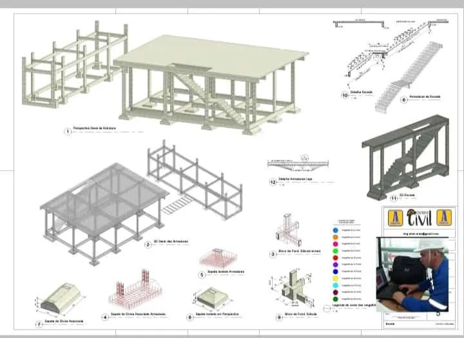The height and width of the screenshot is (338, 464).
Task: Click view number bubble 7
Action: 39,324
